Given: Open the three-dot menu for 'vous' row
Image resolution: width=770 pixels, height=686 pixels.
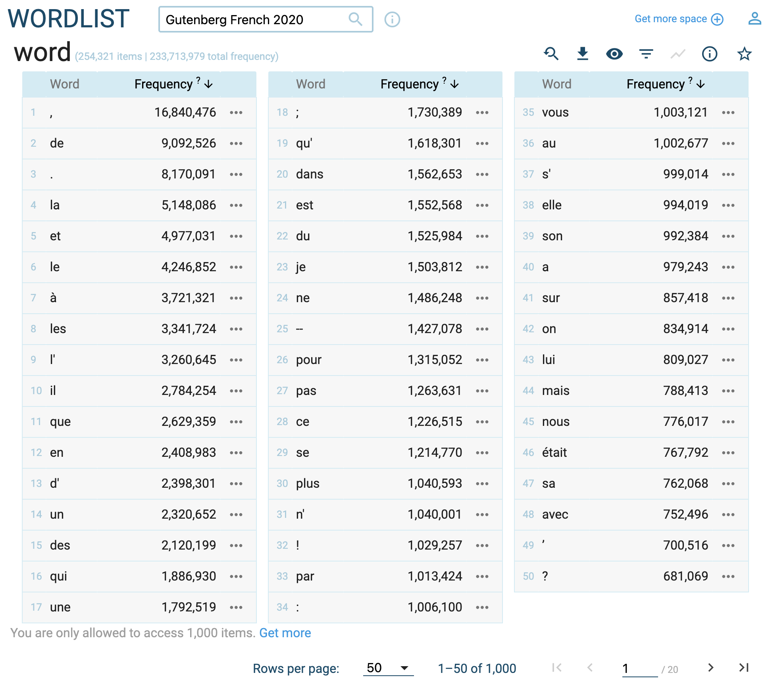Looking at the screenshot, I should pos(728,113).
